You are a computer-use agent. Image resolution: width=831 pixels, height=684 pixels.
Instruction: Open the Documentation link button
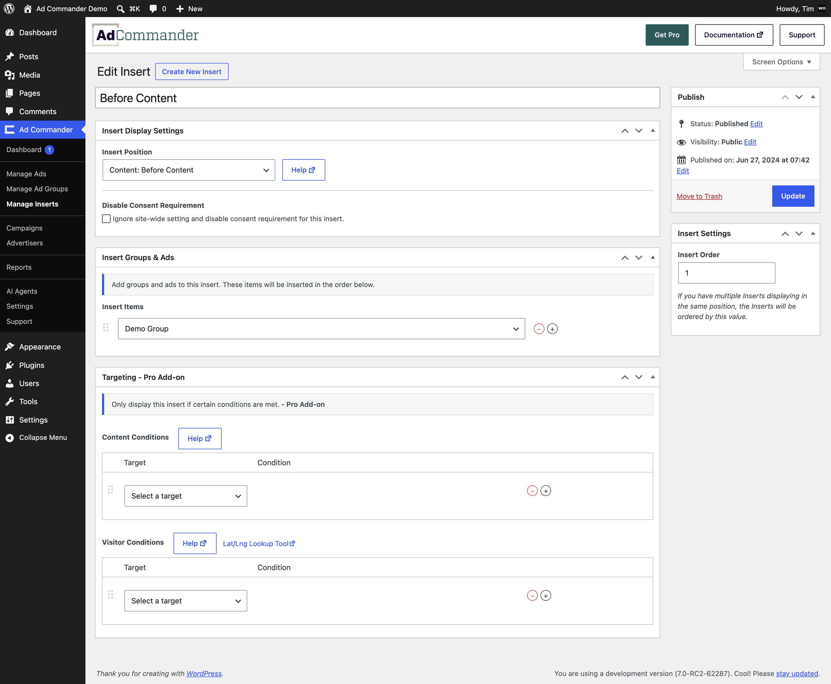pyautogui.click(x=734, y=35)
